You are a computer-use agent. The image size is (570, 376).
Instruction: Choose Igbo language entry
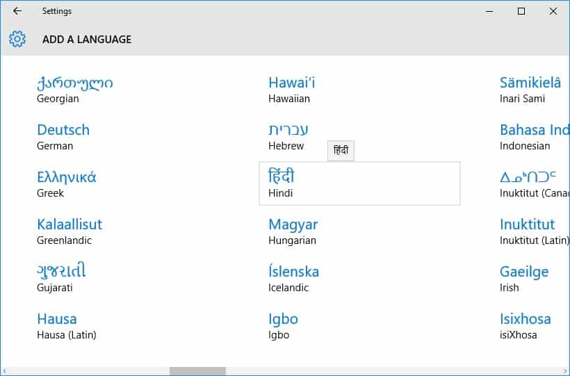click(283, 326)
